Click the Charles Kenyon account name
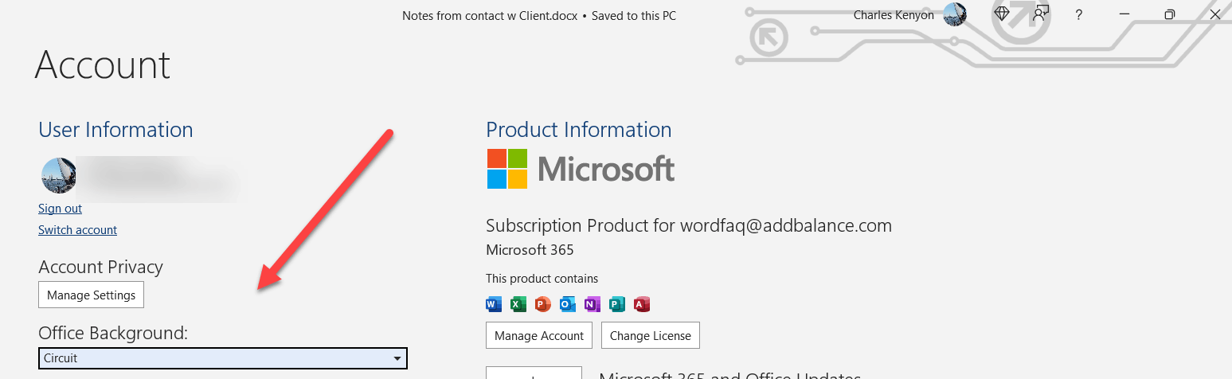Viewport: 1232px width, 379px height. [x=894, y=15]
